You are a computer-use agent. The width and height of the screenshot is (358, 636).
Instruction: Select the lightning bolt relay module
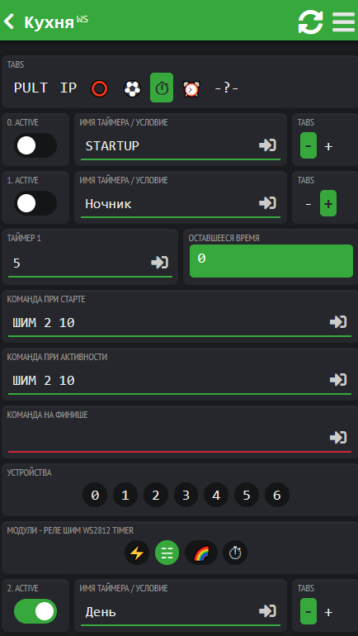click(x=137, y=553)
